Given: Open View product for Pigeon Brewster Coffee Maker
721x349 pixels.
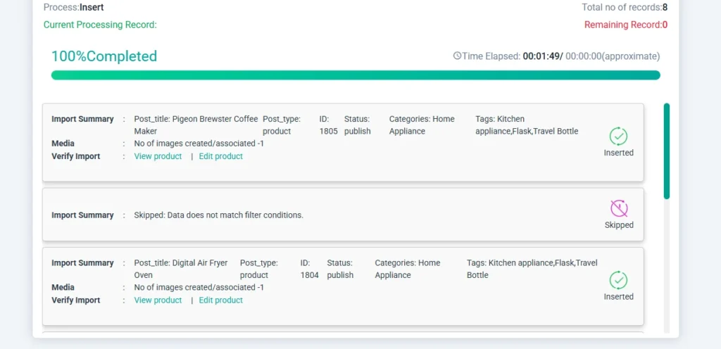Looking at the screenshot, I should pos(158,156).
